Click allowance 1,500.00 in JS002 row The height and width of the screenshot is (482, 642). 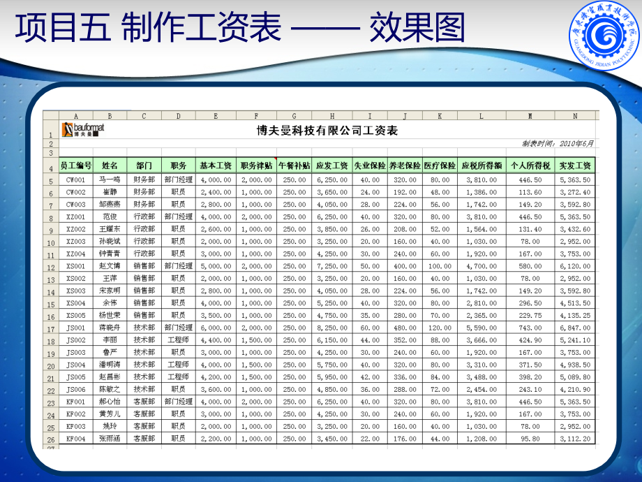[x=256, y=340]
